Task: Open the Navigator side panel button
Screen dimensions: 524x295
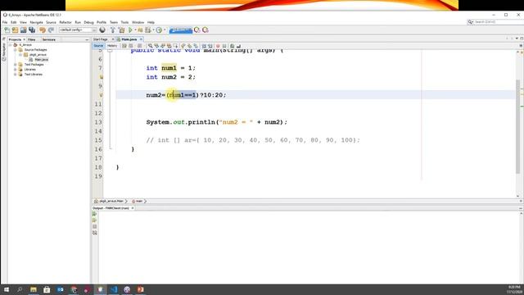Action: [x=3, y=52]
